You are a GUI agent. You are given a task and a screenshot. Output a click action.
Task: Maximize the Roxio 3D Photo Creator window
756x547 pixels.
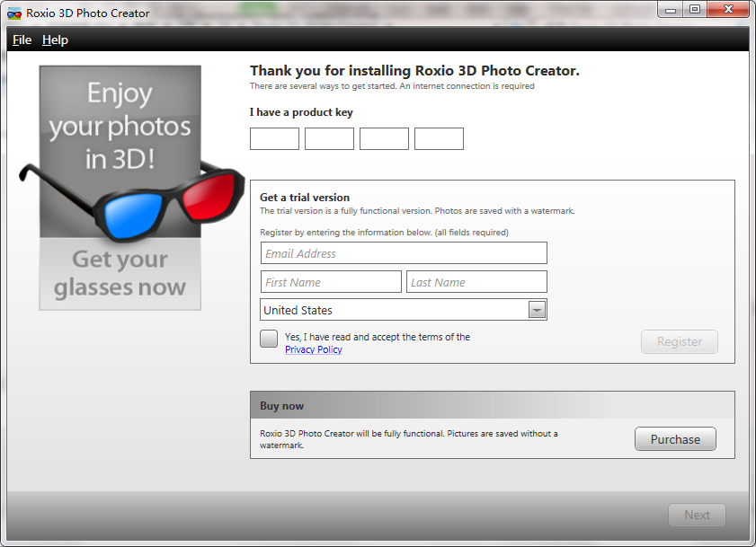pos(695,10)
